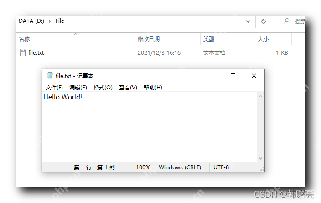
Task: Select the File breadcrumb segment
Action: click(60, 21)
